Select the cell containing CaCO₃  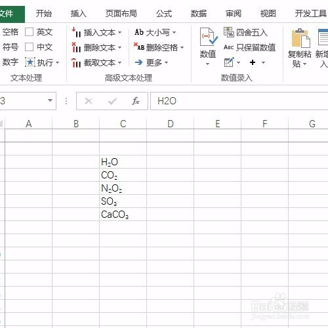tap(123, 215)
